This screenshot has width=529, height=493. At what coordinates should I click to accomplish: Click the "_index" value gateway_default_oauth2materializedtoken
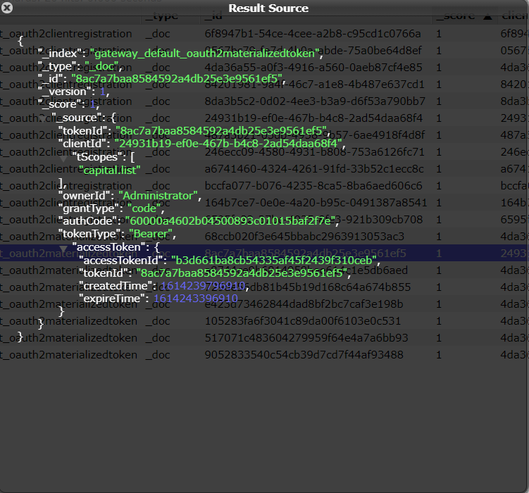coord(205,54)
